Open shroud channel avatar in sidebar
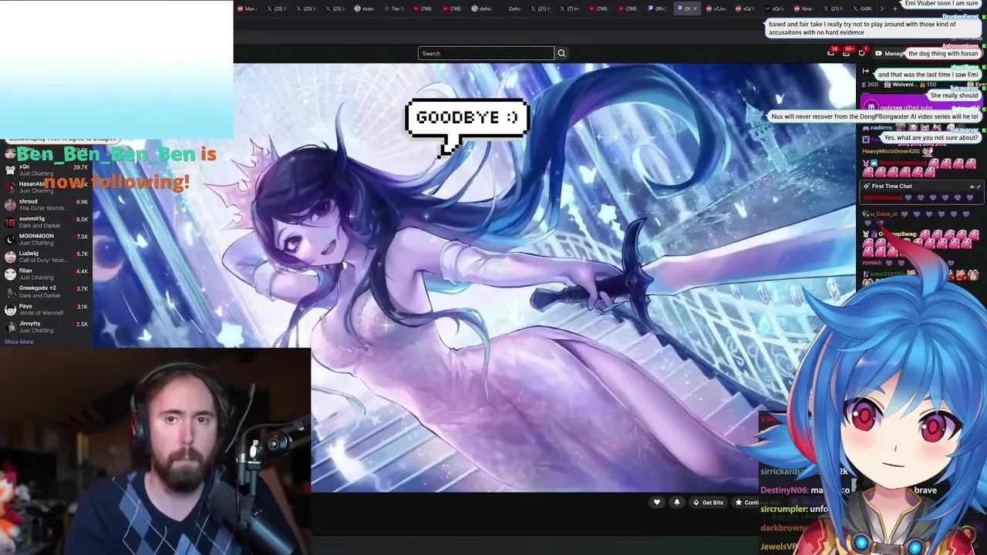Screen dimensions: 987x555 pos(10,205)
